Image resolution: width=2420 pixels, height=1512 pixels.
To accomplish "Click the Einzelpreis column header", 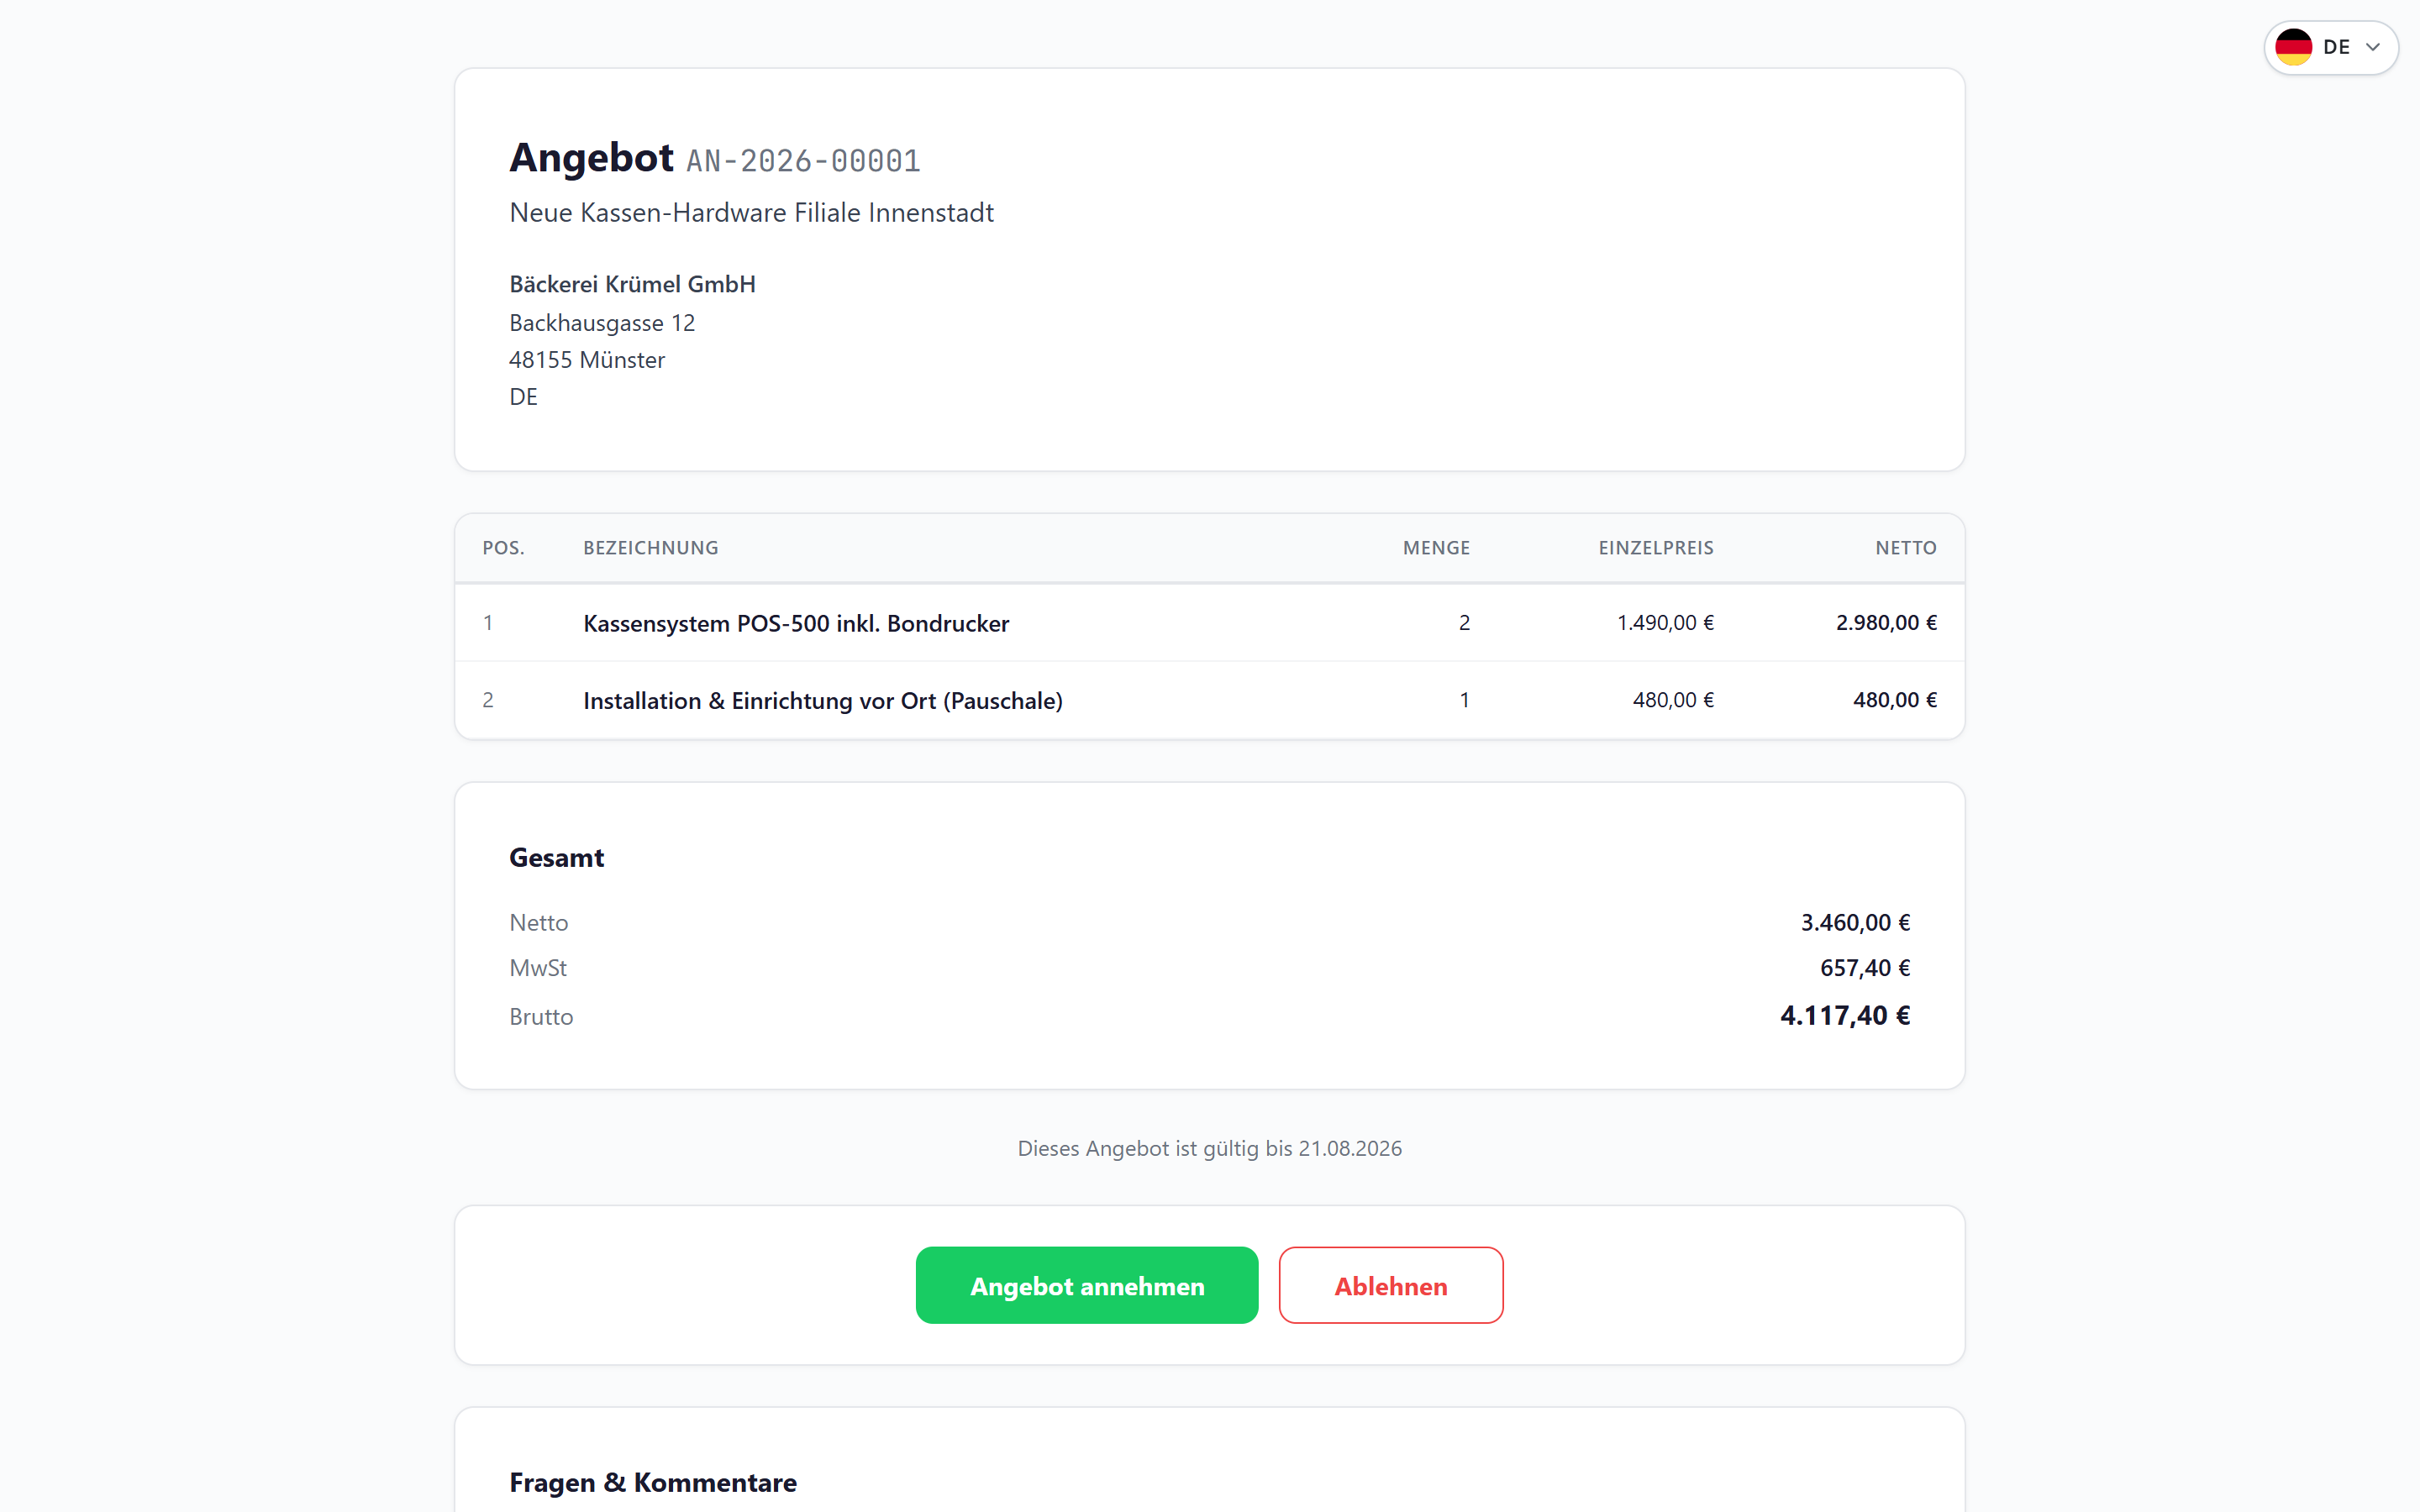I will click(x=1656, y=548).
